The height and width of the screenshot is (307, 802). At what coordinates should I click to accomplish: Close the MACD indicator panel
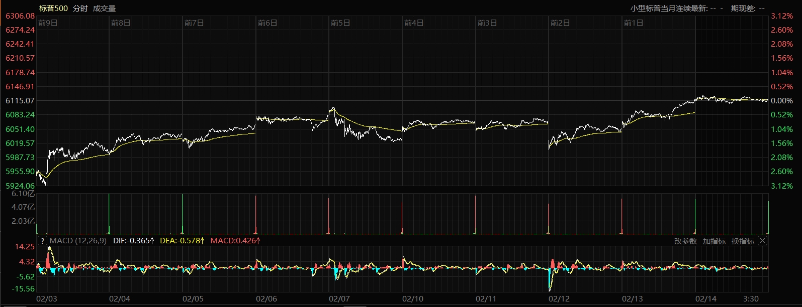pyautogui.click(x=762, y=241)
